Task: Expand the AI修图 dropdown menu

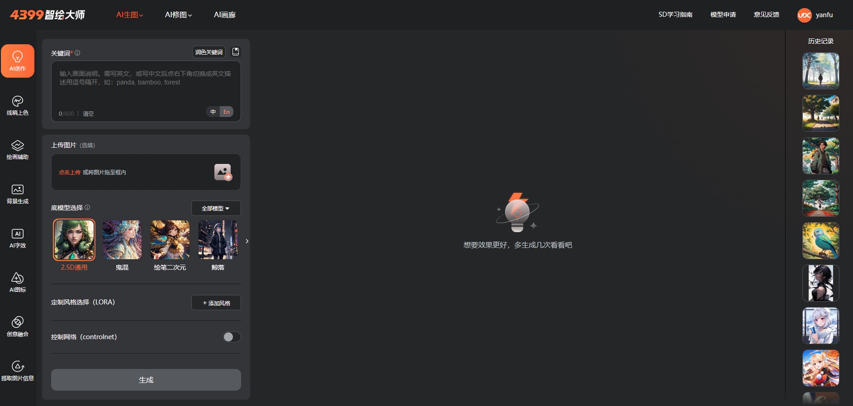Action: click(x=178, y=15)
